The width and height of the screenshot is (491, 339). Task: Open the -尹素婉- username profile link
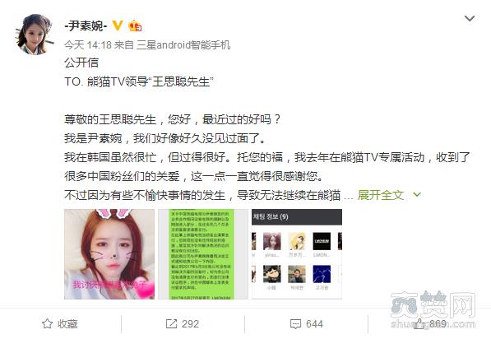coord(86,26)
